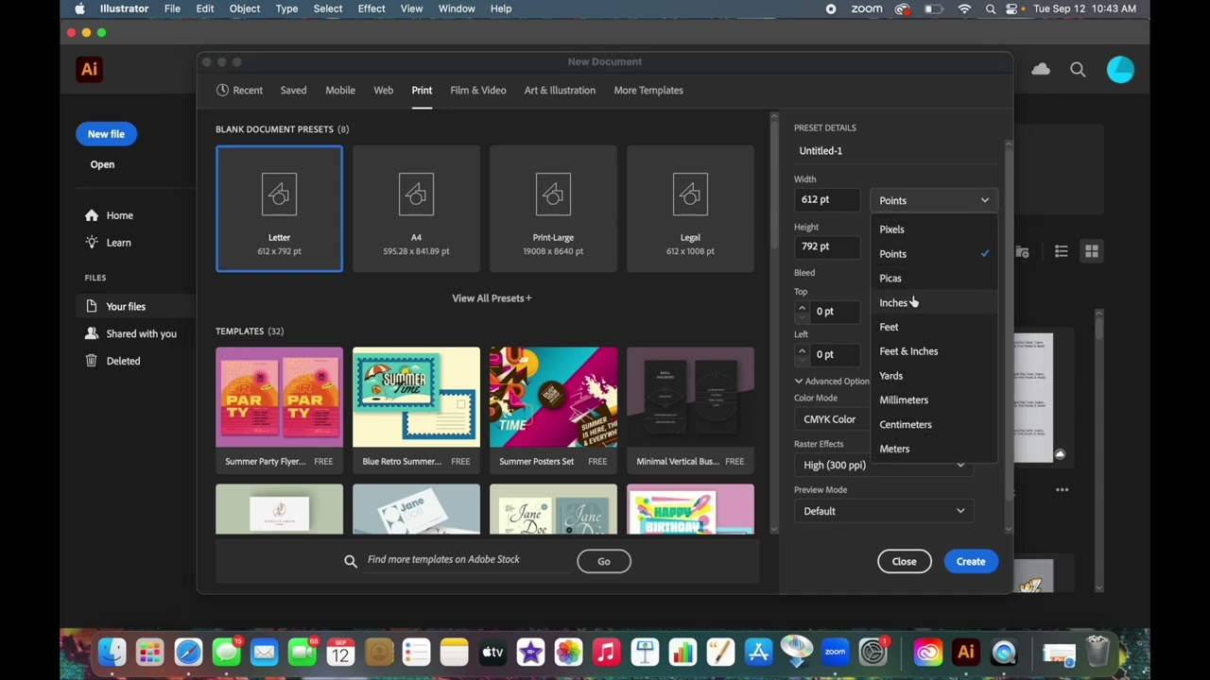This screenshot has width=1210, height=680.
Task: Choose Pixels from the units list
Action: point(934,229)
